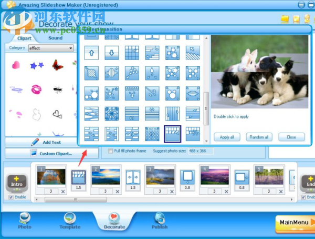The width and height of the screenshot is (315, 239).
Task: Click the yellow folder icon at top right
Action: pyautogui.click(x=285, y=19)
